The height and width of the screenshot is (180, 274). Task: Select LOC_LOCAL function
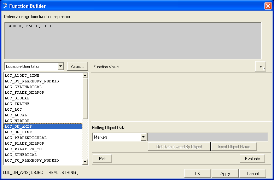click(x=43, y=115)
